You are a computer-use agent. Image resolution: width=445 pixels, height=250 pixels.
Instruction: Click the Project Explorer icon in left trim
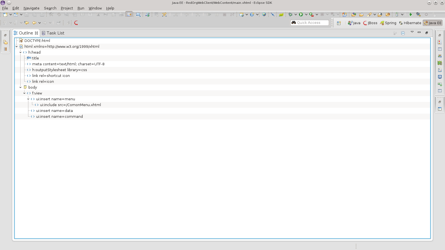click(x=5, y=42)
